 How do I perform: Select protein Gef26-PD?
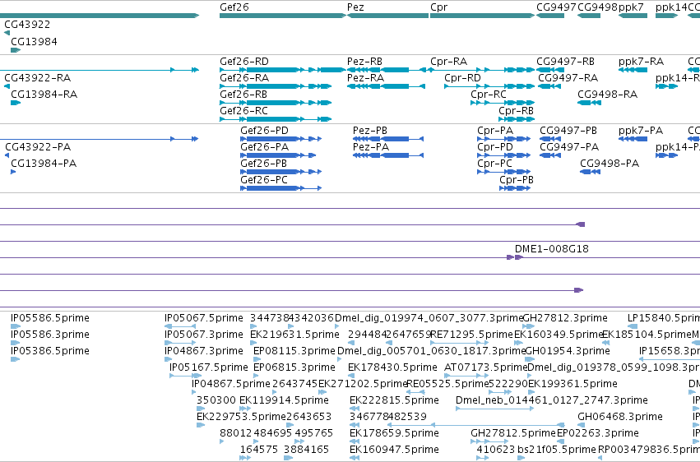264,131
